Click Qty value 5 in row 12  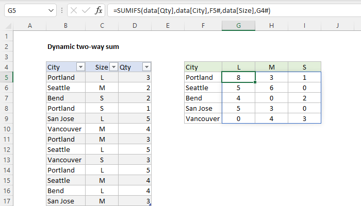[135, 149]
